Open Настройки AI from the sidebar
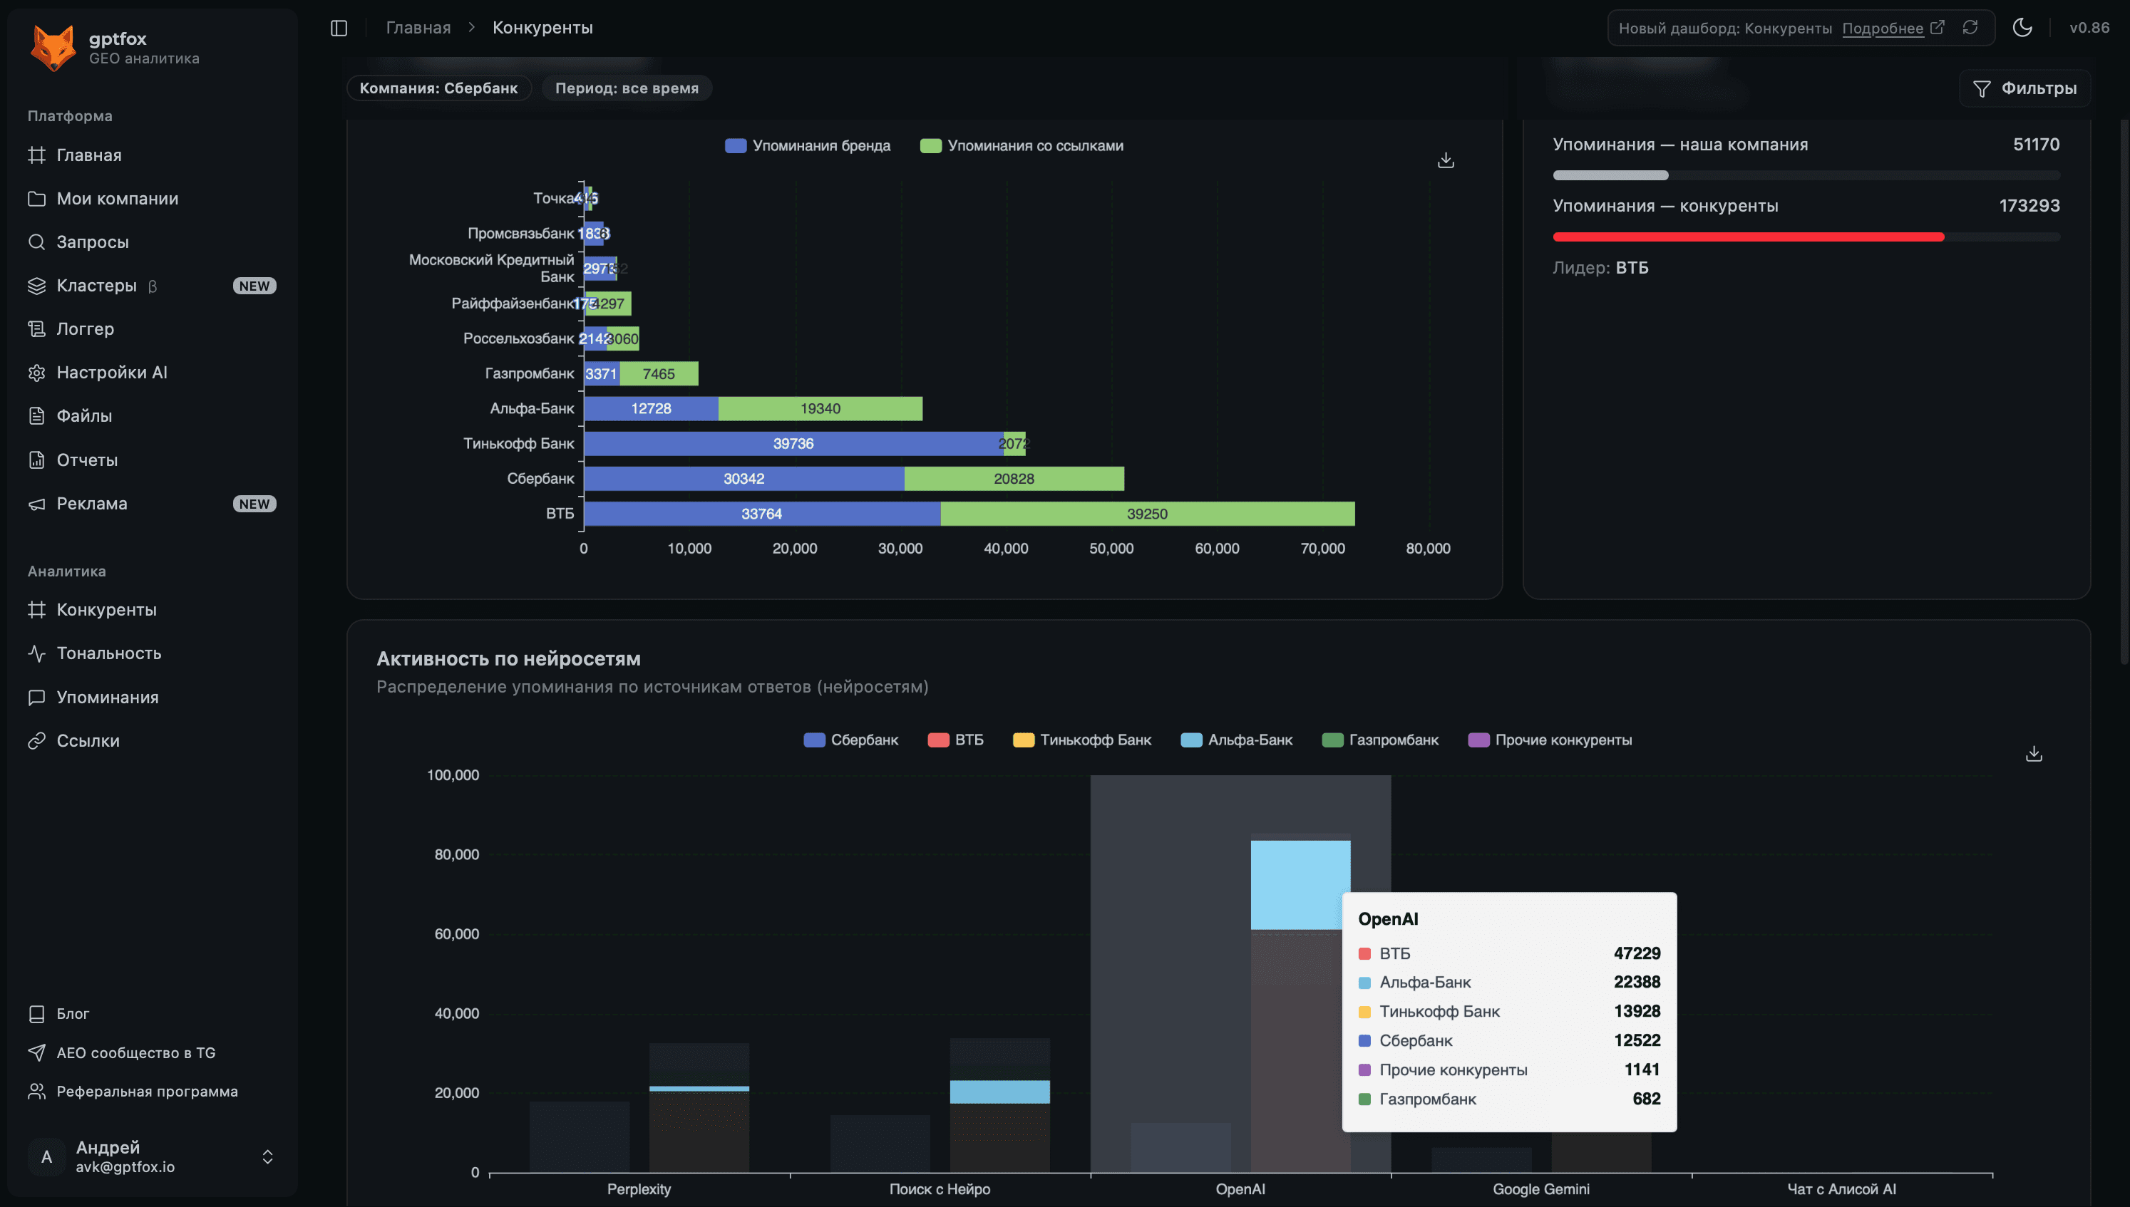 click(113, 372)
